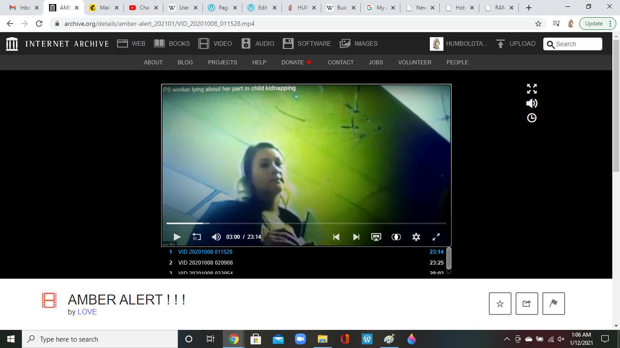The height and width of the screenshot is (348, 620).
Task: Open the AUDIO section
Action: click(x=258, y=43)
